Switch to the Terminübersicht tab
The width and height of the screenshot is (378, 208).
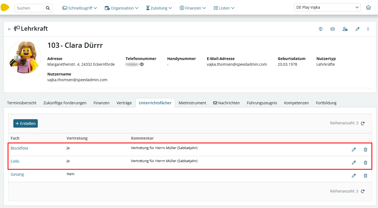pyautogui.click(x=22, y=103)
